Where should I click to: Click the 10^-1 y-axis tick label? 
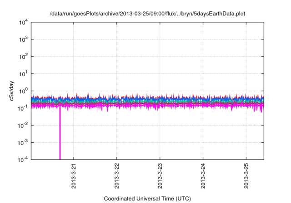[23, 108]
